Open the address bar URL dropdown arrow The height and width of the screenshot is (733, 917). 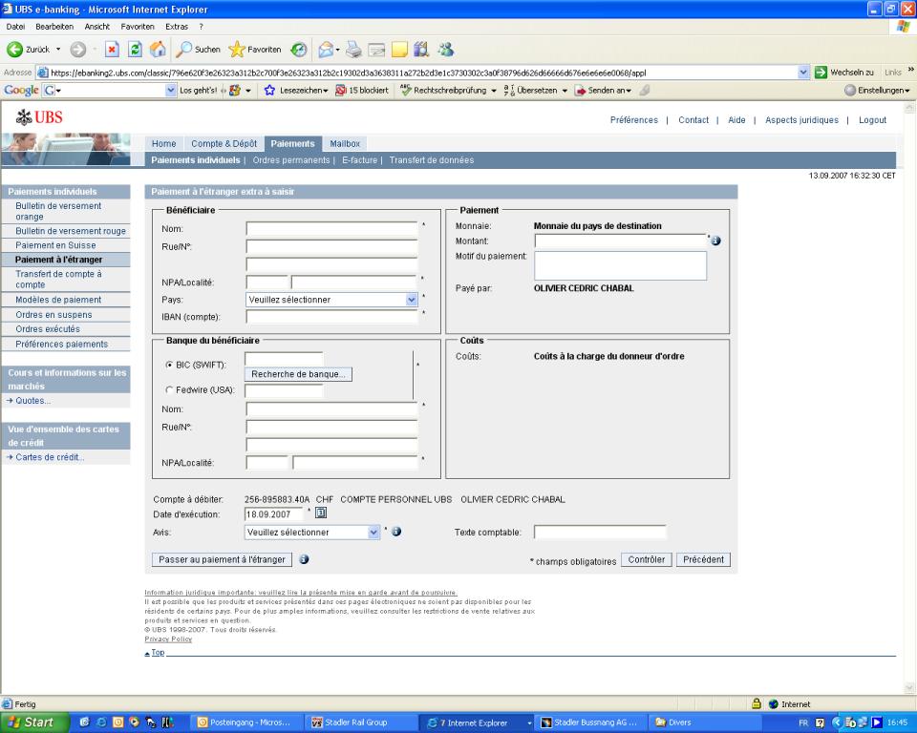pos(804,73)
